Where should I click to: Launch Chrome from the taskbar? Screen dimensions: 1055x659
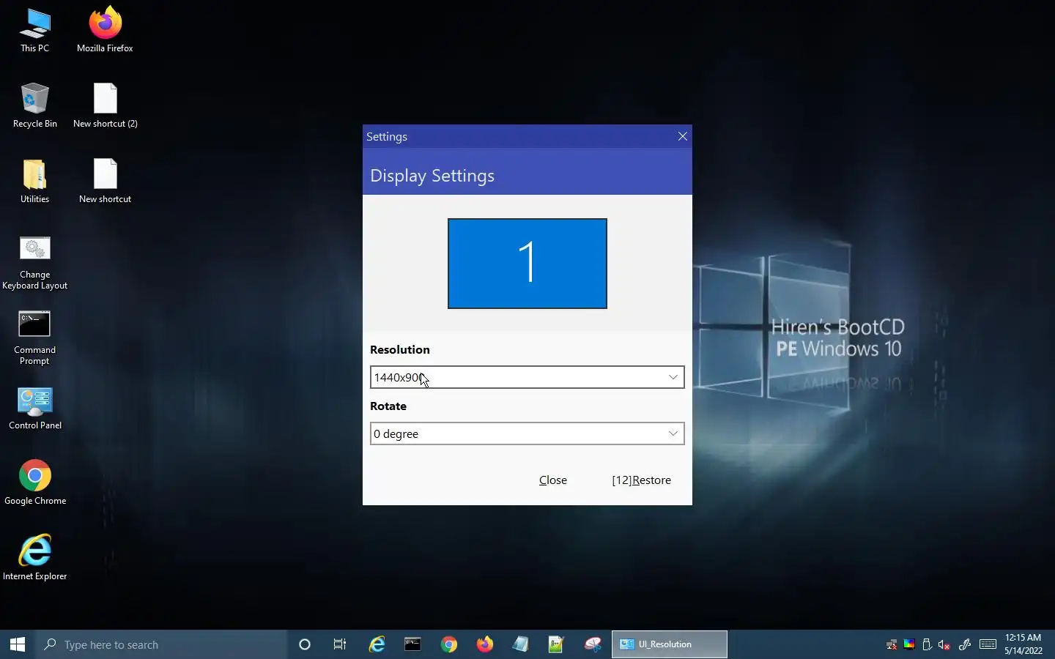[x=448, y=644]
